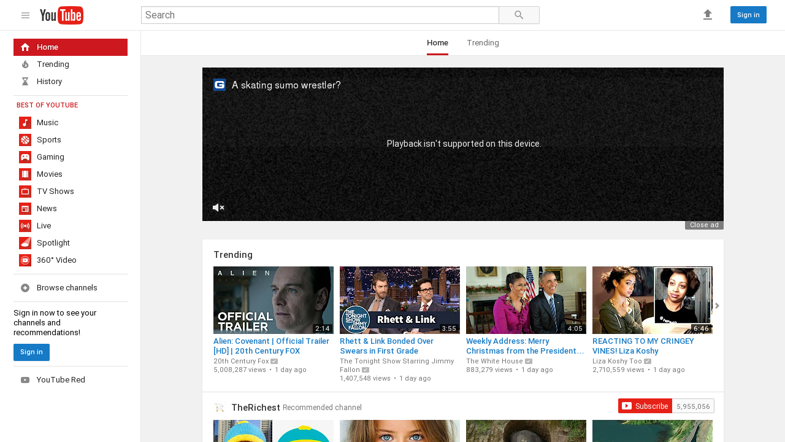
Task: Click verified badge next to 20th Century Fox
Action: pyautogui.click(x=274, y=362)
